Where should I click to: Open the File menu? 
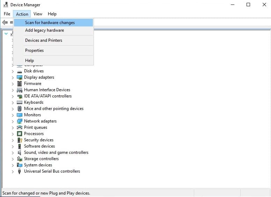(7, 14)
